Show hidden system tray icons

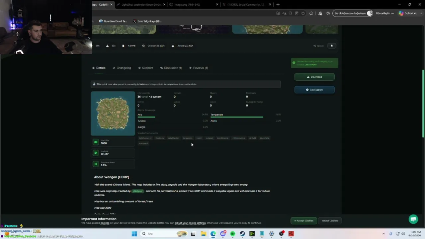(x=383, y=234)
